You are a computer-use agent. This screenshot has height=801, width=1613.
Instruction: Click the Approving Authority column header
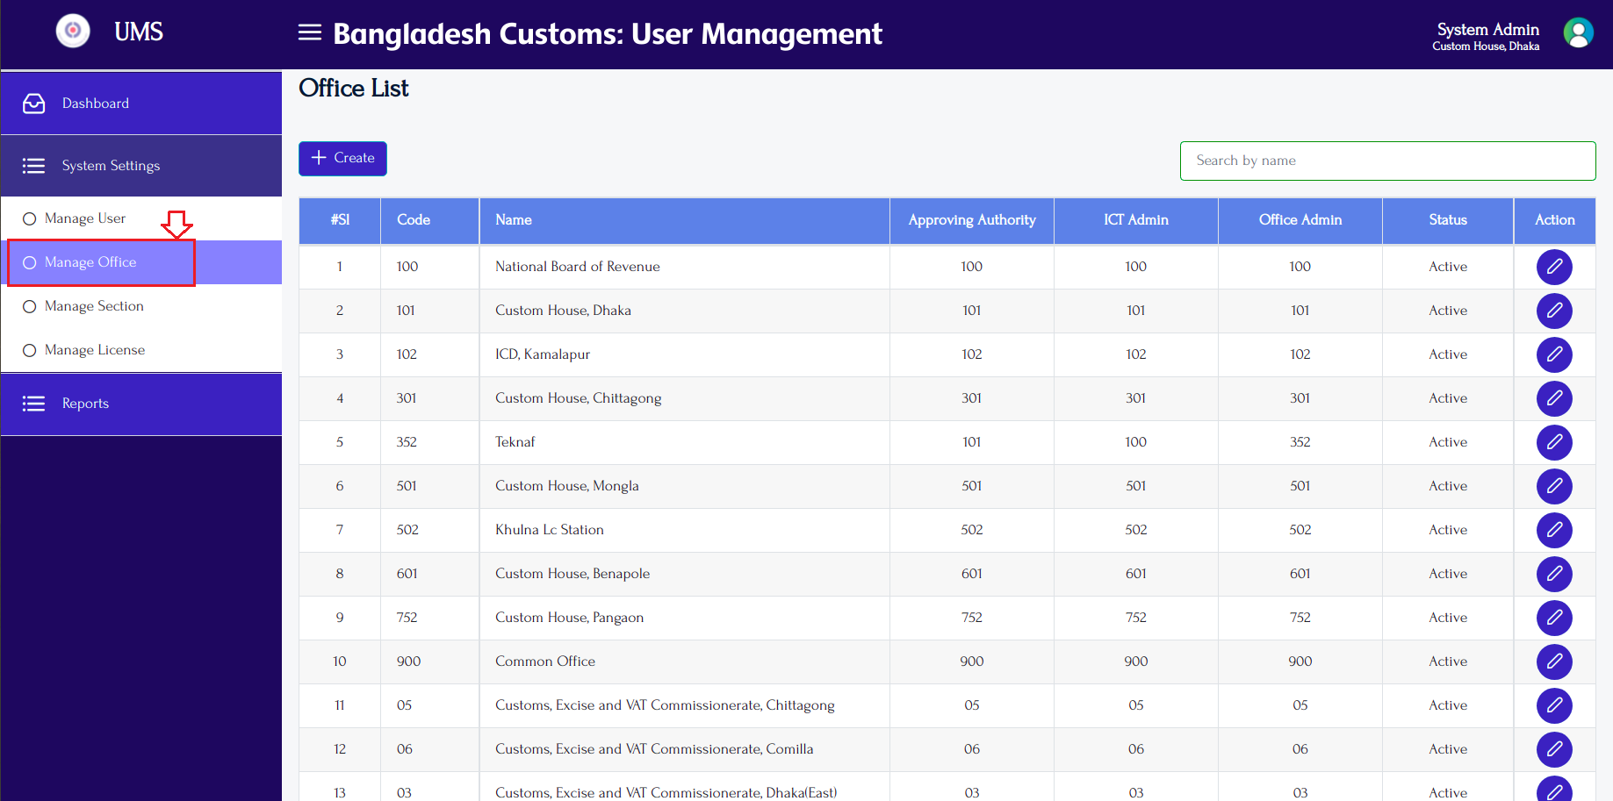[972, 220]
